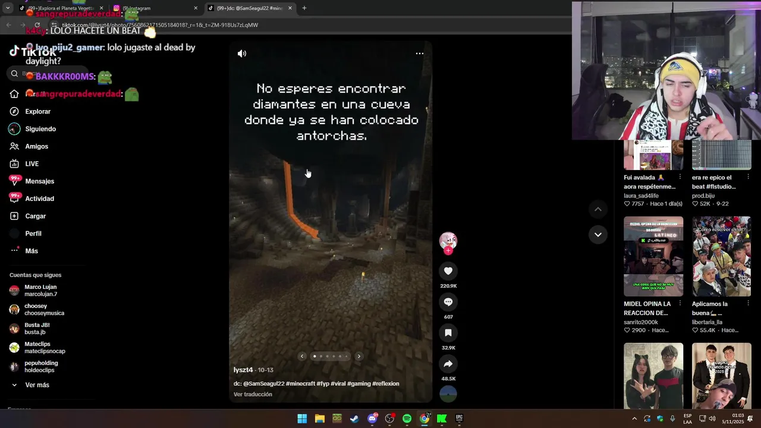Viewport: 761px width, 428px height.
Task: Open Actividad in TikTok sidebar
Action: coord(39,199)
